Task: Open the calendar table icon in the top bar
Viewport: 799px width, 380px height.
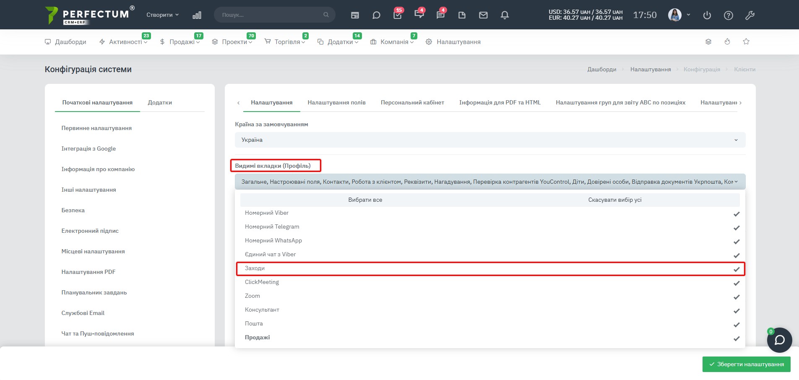Action: (x=355, y=15)
